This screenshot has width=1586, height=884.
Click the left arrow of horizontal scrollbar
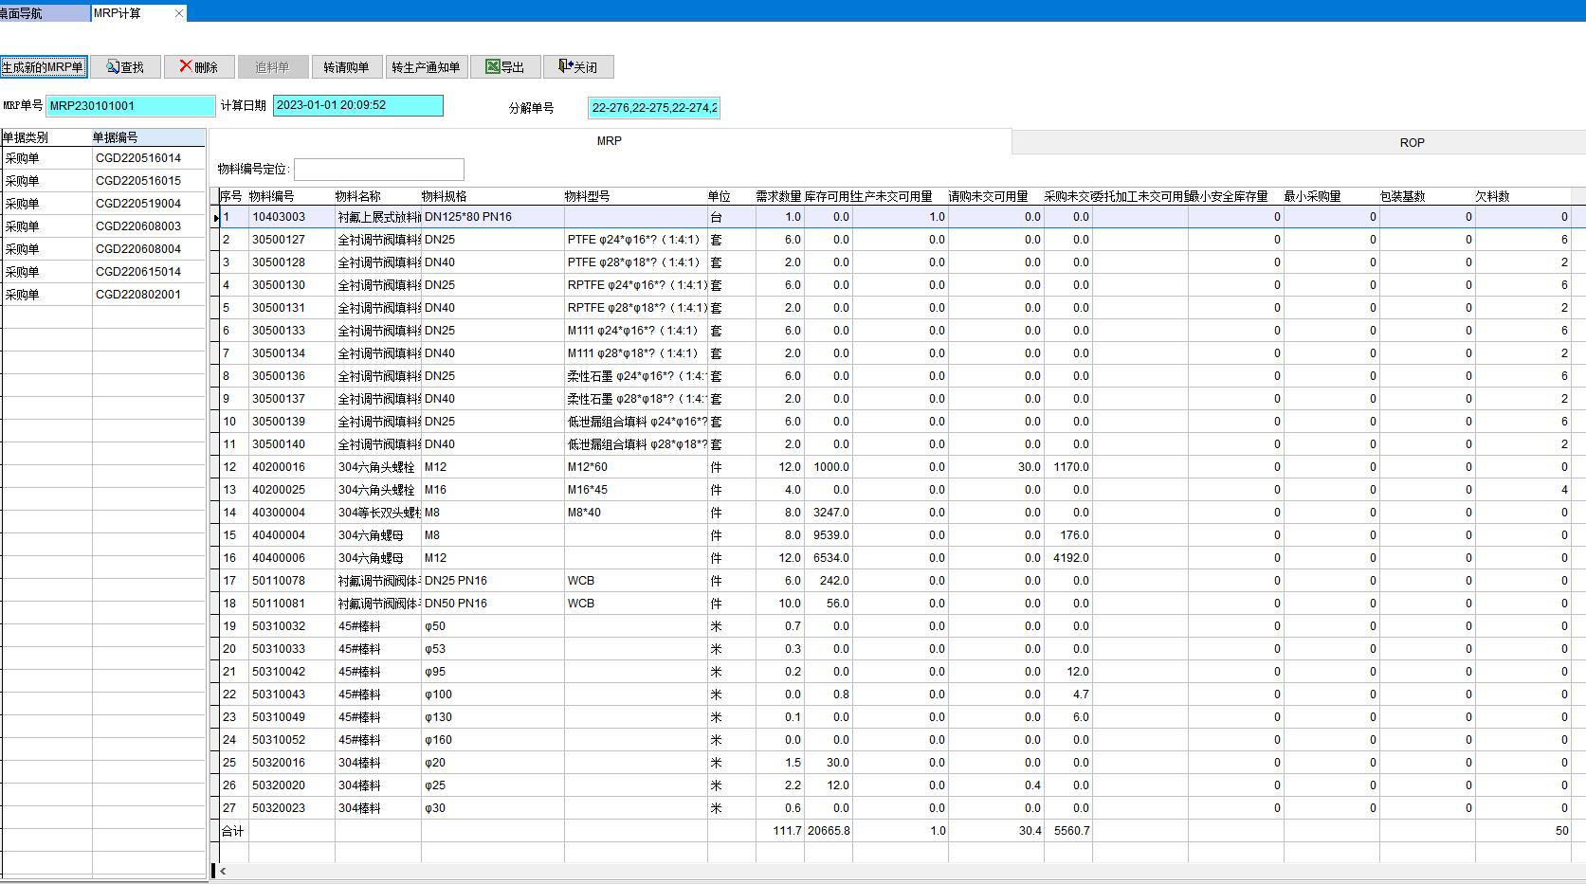[223, 871]
